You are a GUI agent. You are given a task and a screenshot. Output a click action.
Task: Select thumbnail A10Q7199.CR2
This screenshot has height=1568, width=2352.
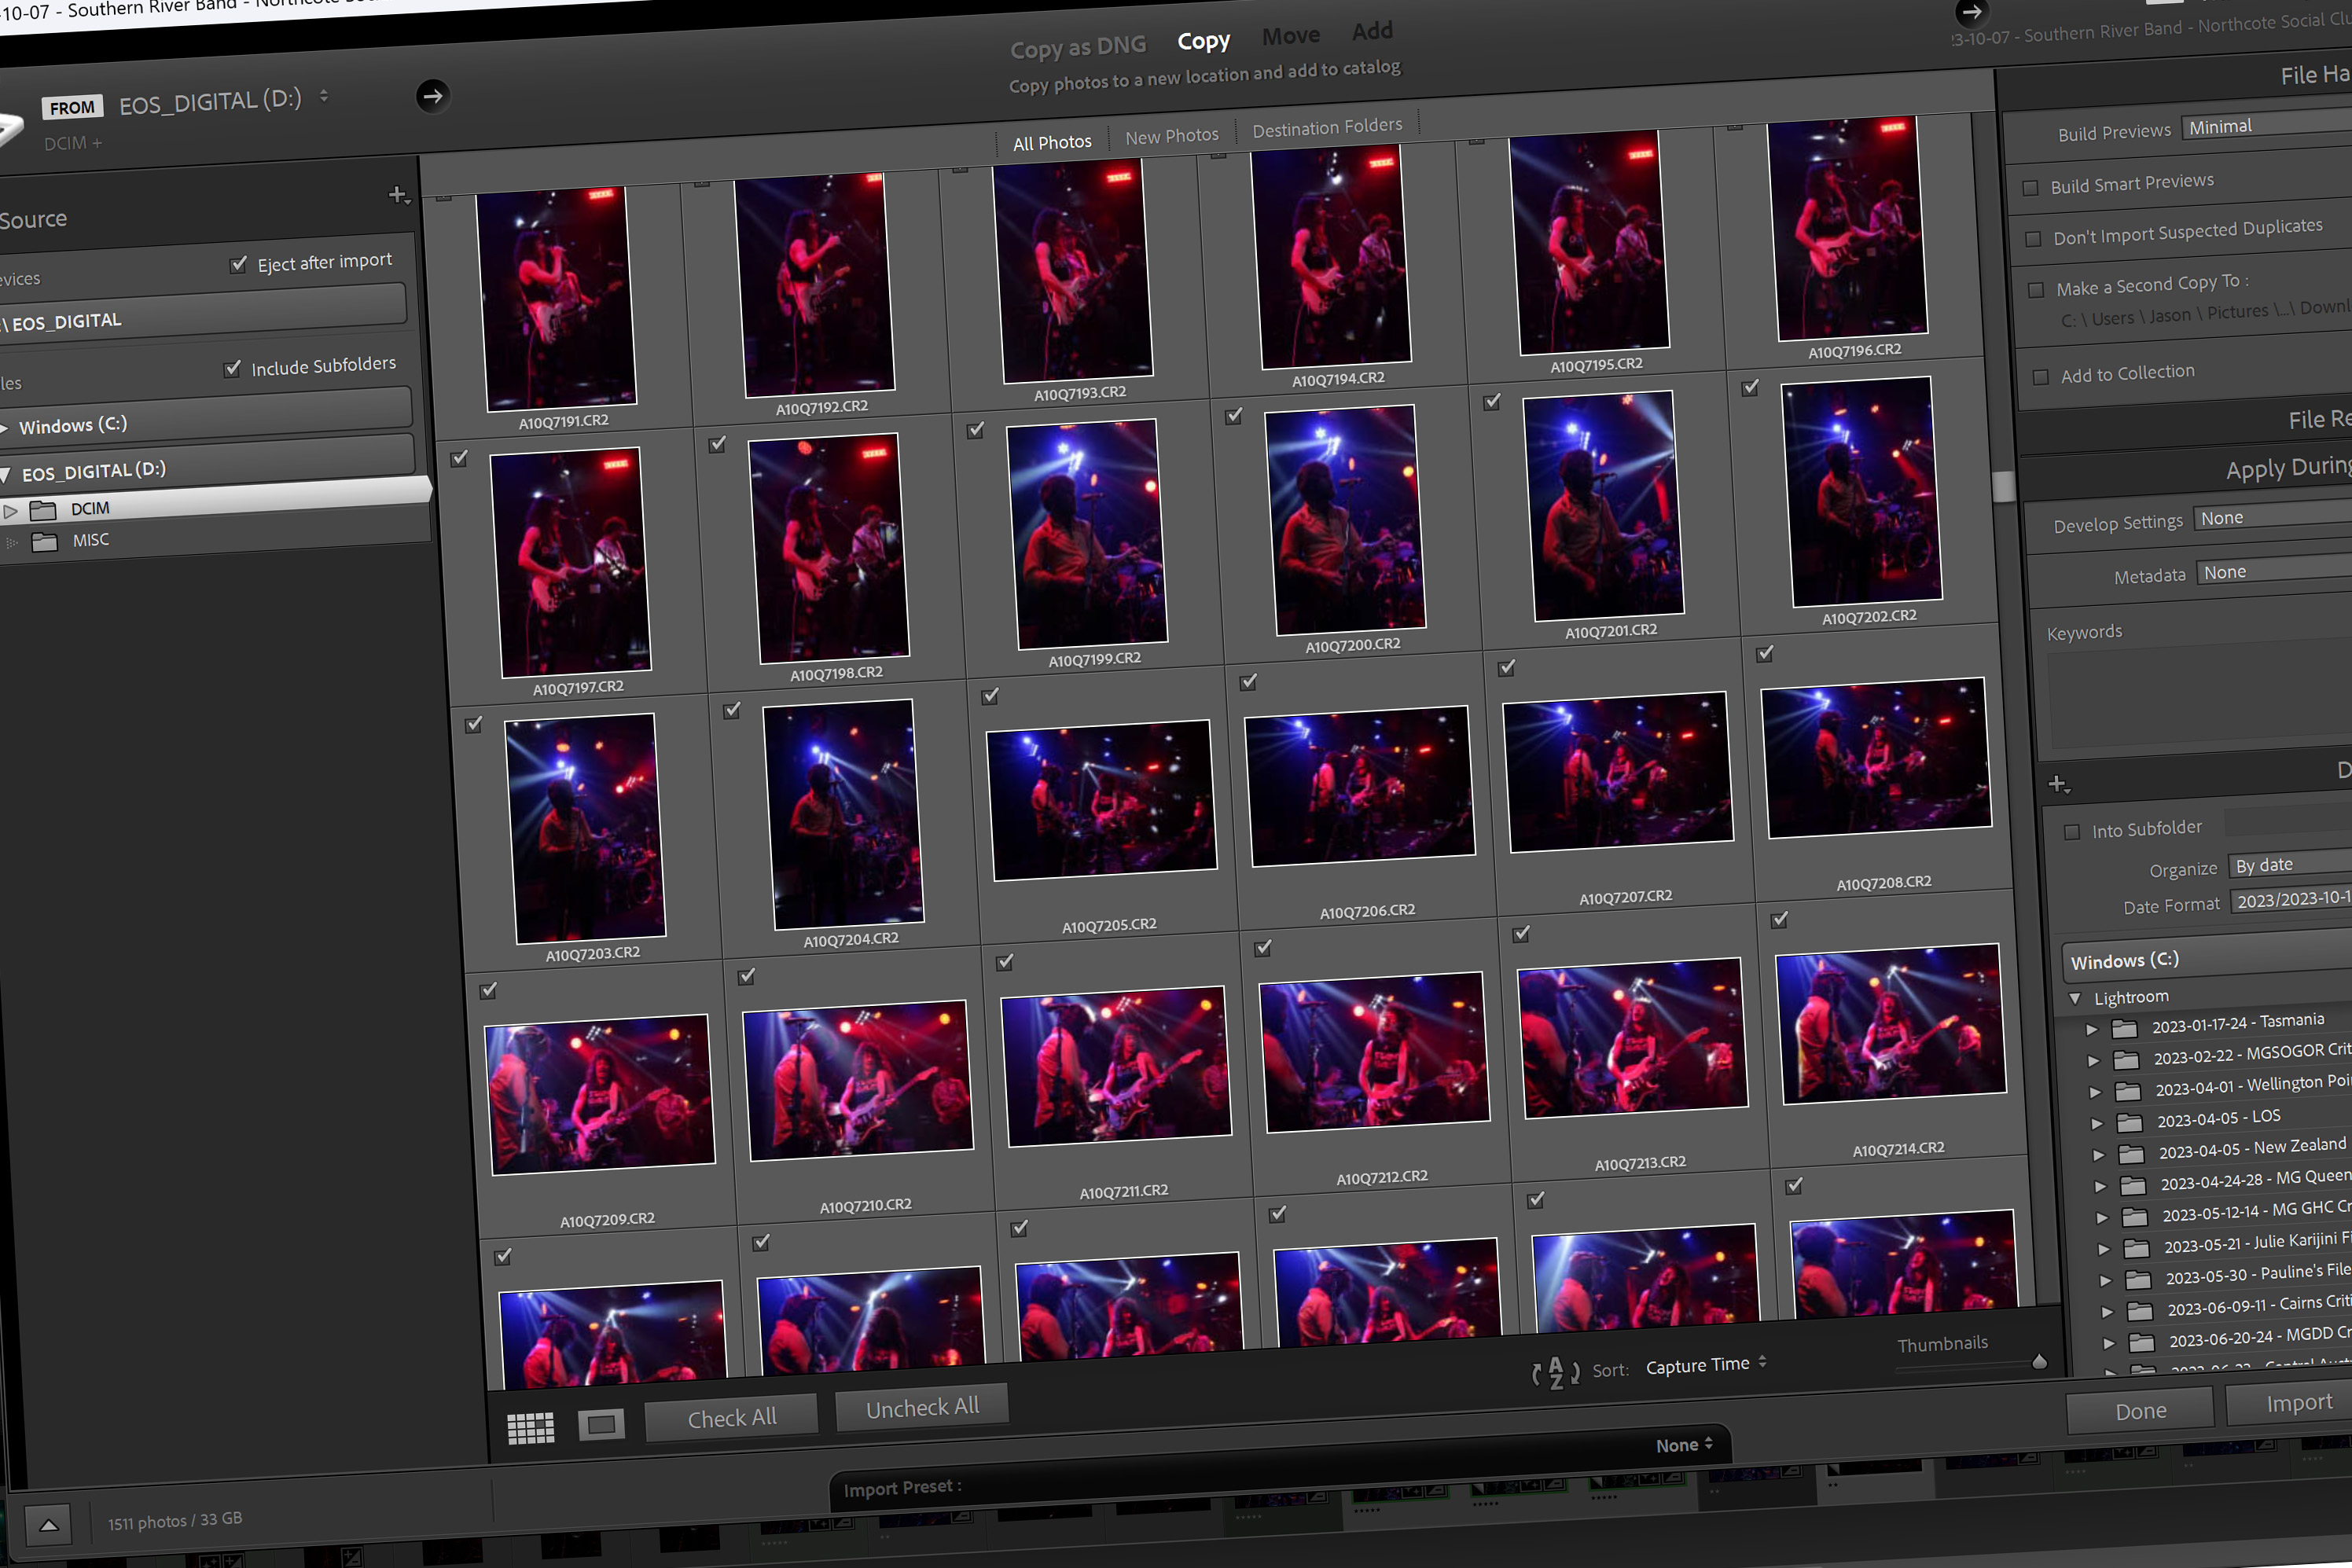[x=1086, y=533]
